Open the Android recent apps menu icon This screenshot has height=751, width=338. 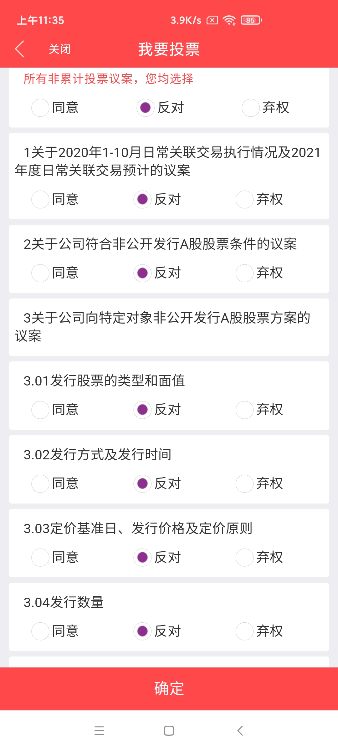[x=99, y=730]
